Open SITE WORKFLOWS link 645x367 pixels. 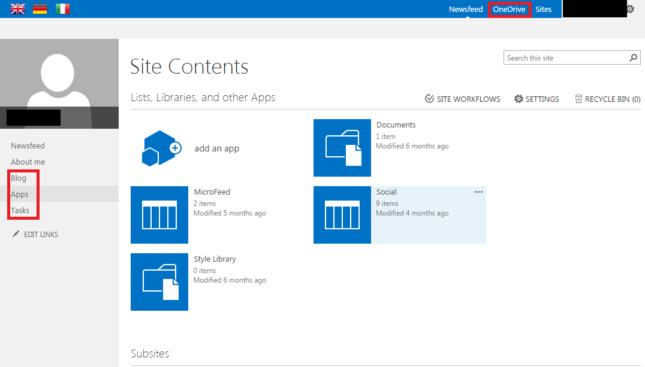pyautogui.click(x=462, y=99)
